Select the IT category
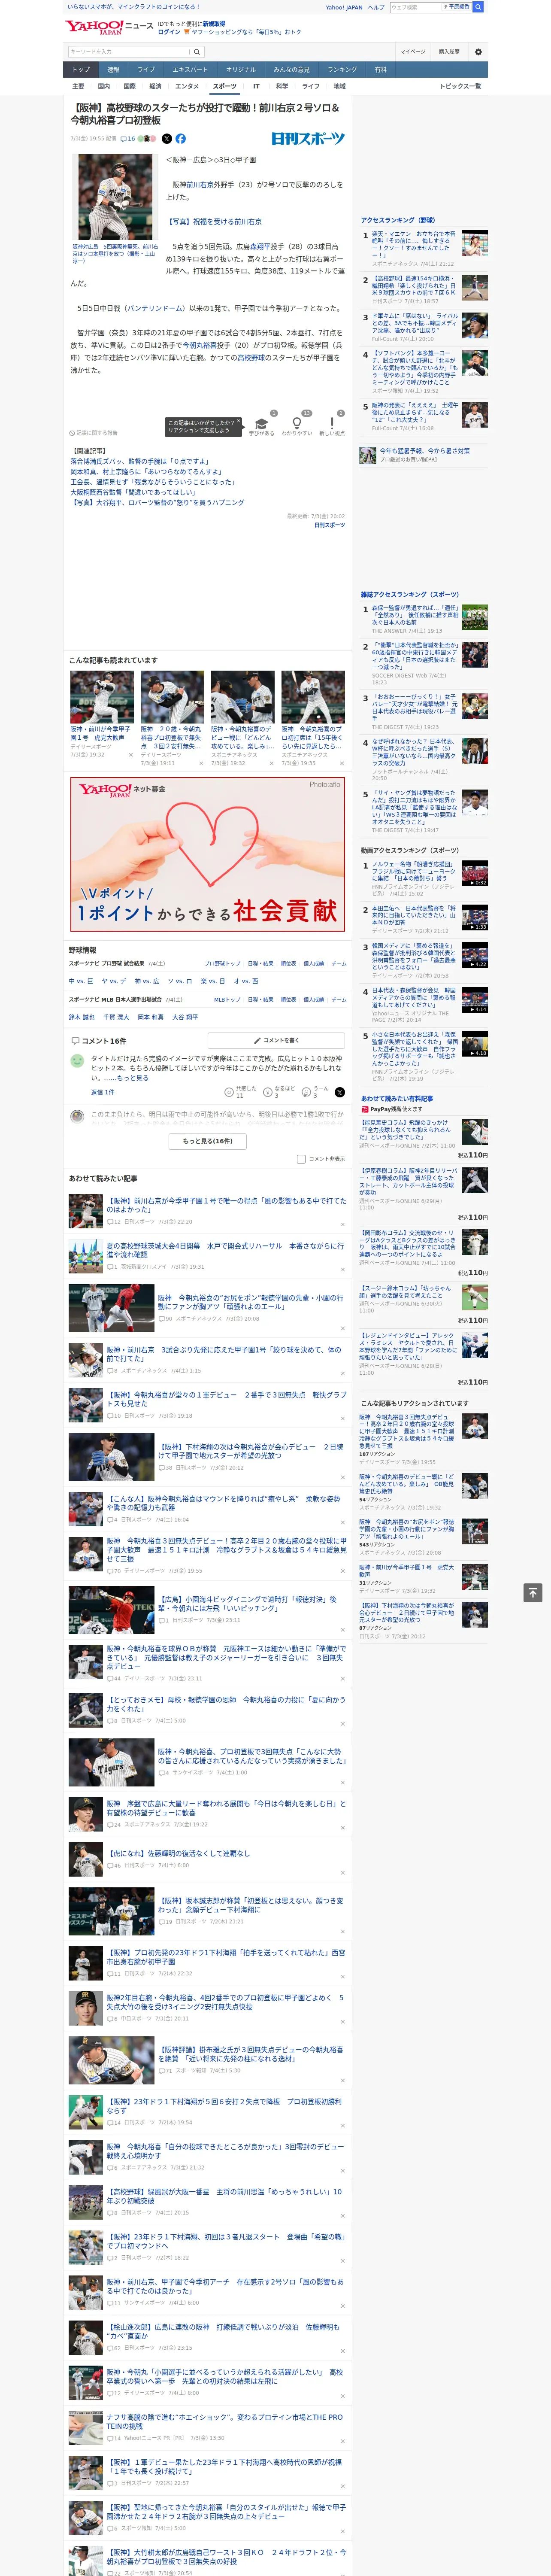The image size is (551, 2576). 256,86
